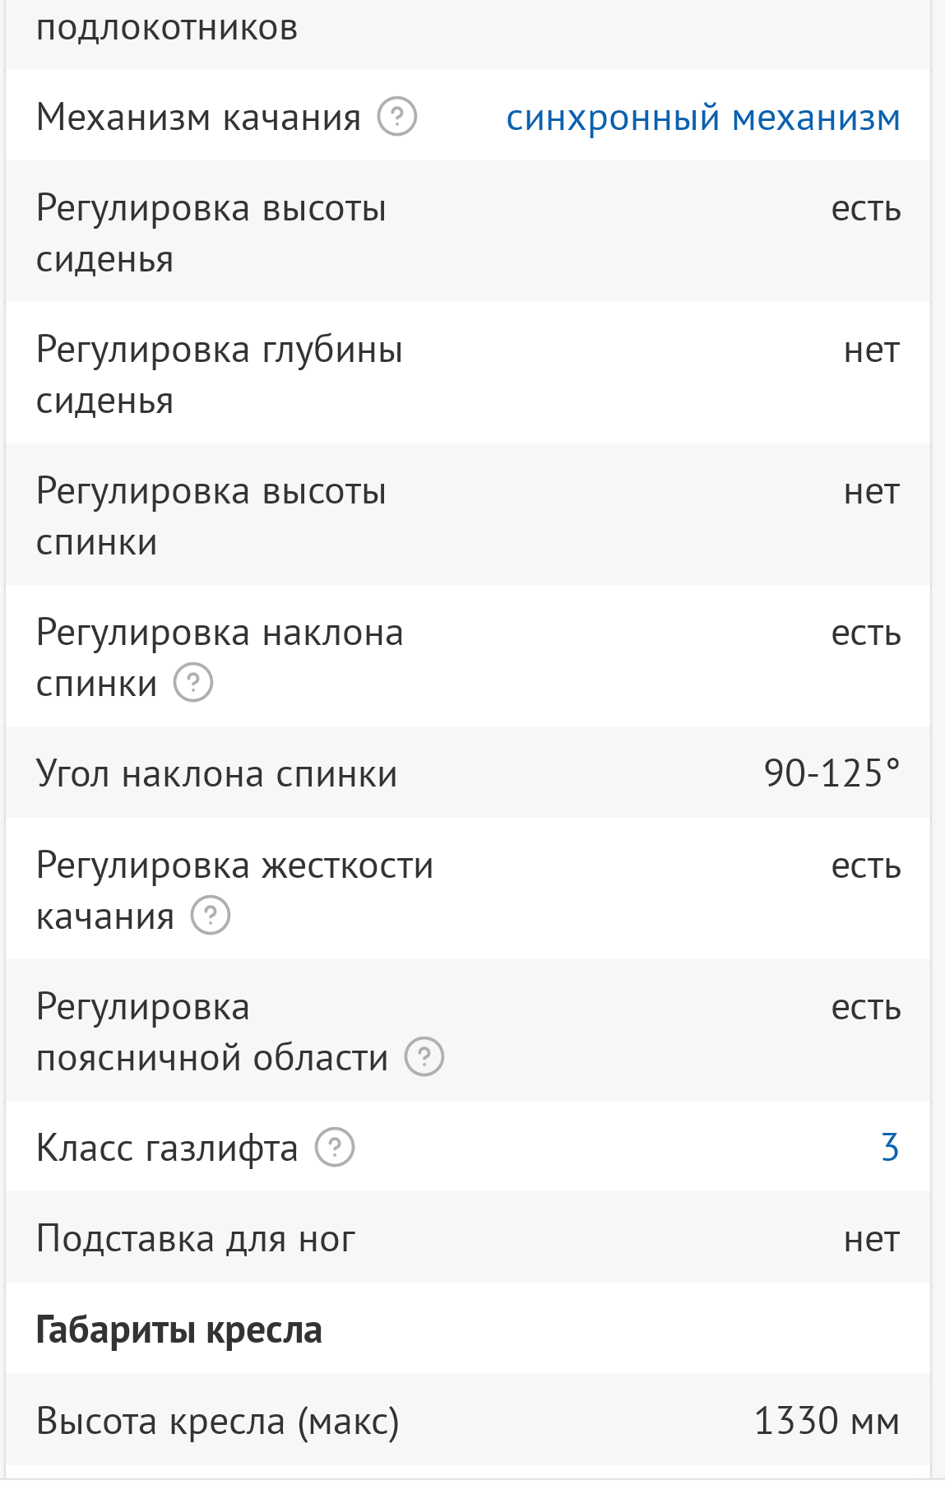Click question mark next to Класс газлифта
Viewport: 945px width, 1485px height.
click(335, 1148)
